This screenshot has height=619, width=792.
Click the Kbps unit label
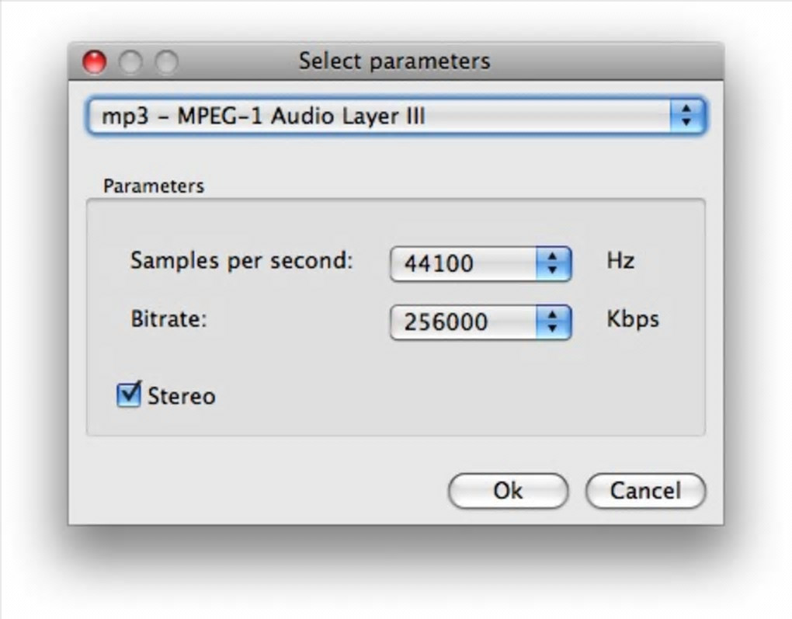pos(632,319)
